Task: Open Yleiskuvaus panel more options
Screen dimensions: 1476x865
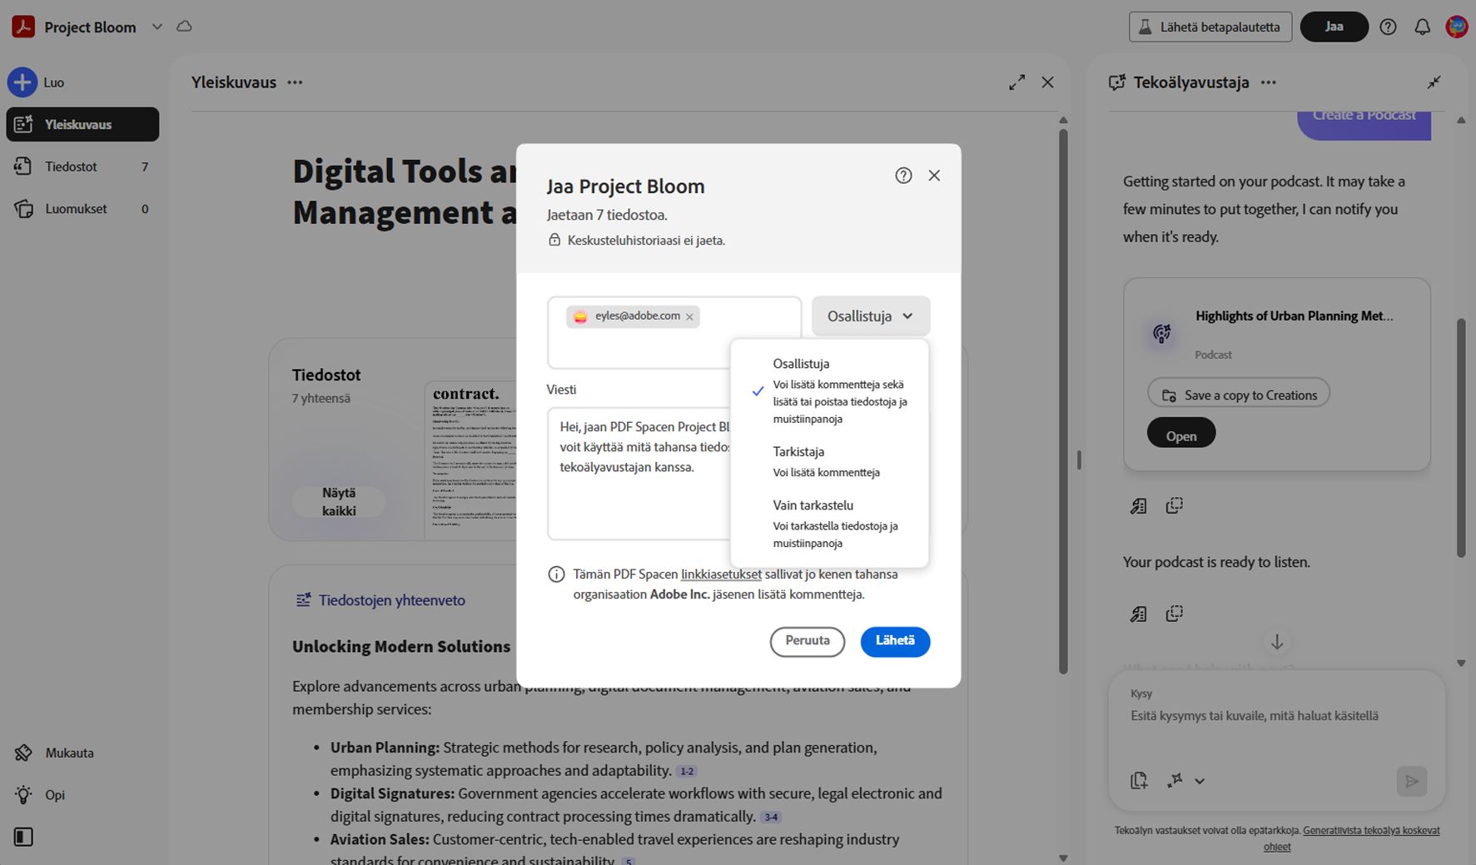Action: click(295, 82)
